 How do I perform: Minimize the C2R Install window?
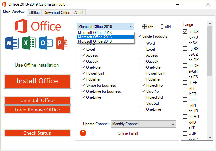point(178,4)
